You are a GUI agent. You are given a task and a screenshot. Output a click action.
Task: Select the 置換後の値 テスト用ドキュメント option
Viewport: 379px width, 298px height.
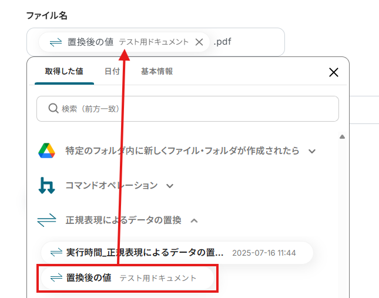[128, 278]
